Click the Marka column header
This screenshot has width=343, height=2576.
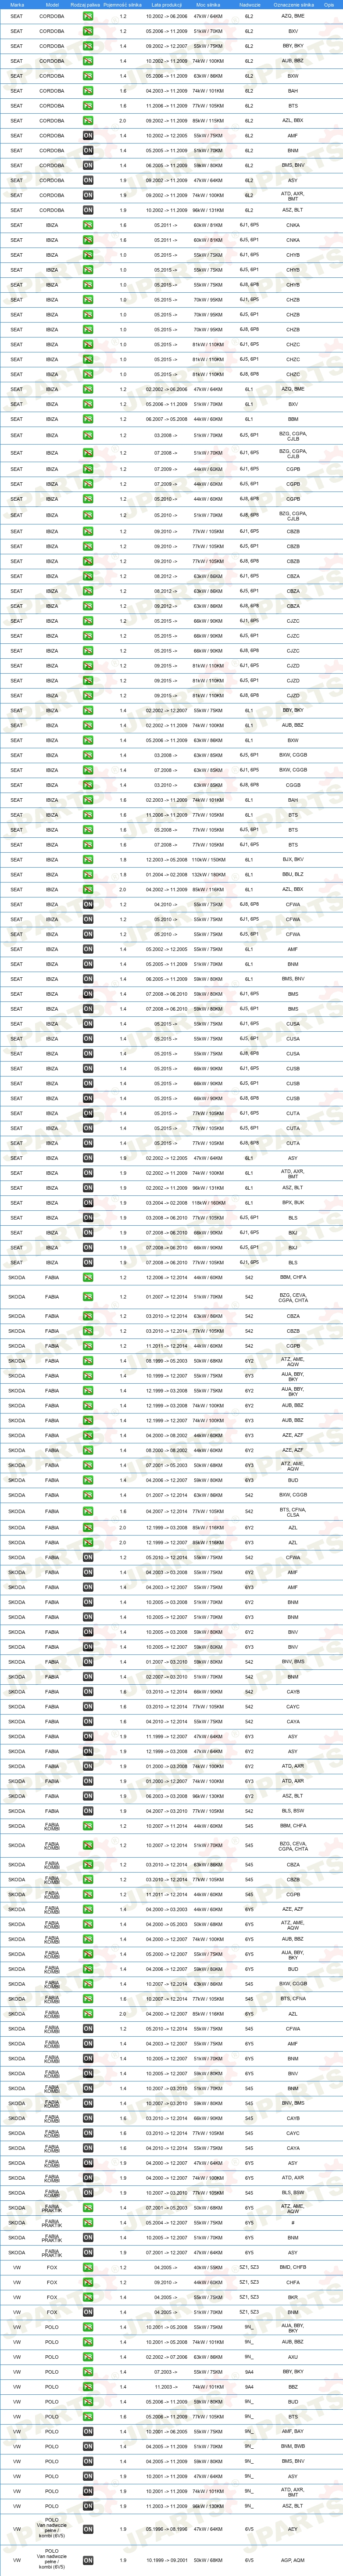17,4
